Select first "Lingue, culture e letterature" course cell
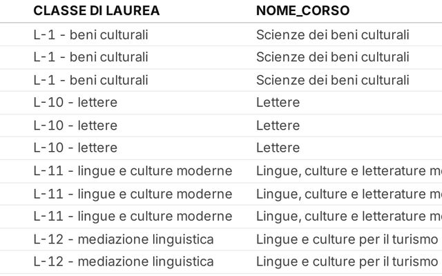 (348, 171)
